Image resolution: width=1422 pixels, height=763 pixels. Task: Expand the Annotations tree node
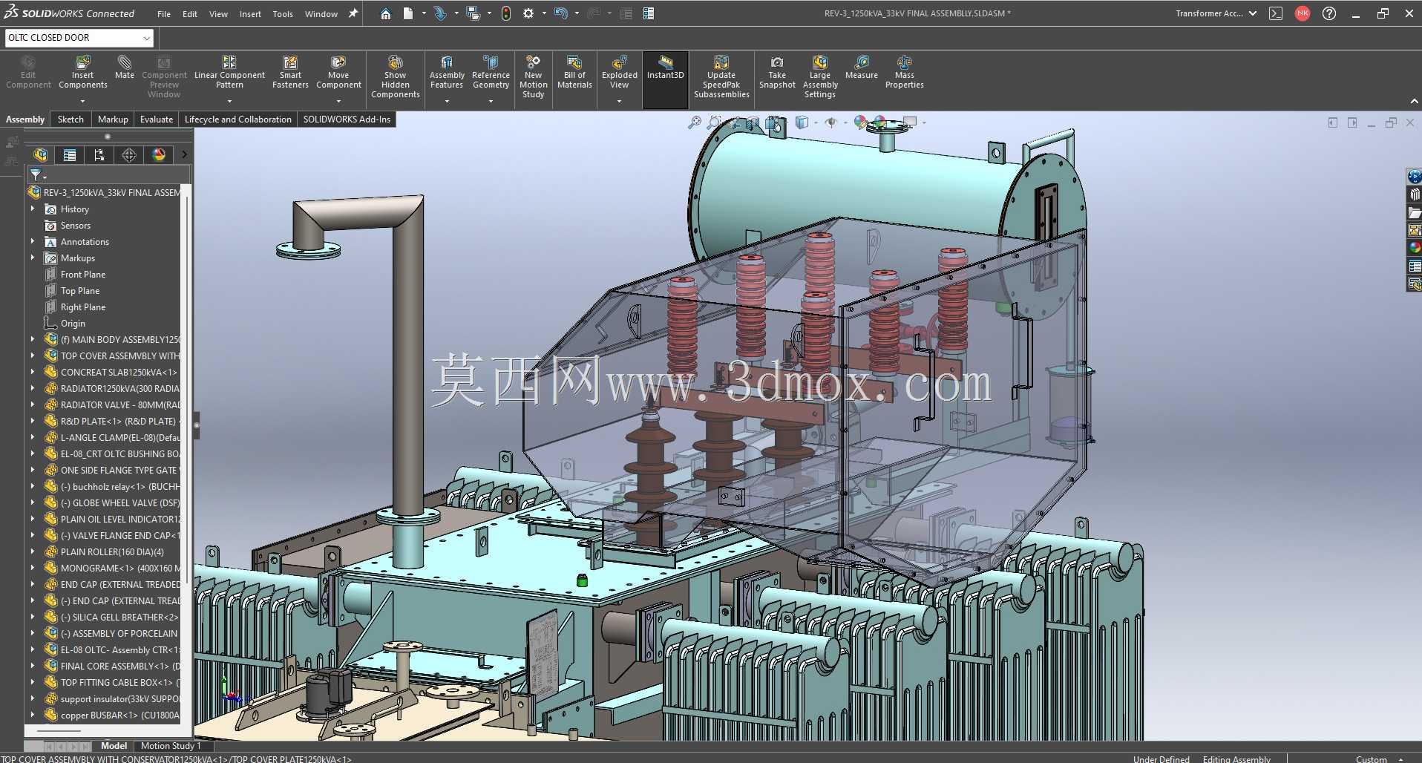(33, 242)
